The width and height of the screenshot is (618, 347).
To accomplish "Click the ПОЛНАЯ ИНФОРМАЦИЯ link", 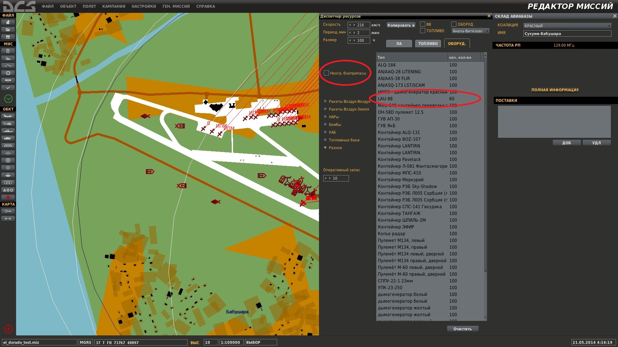I will pos(555,90).
